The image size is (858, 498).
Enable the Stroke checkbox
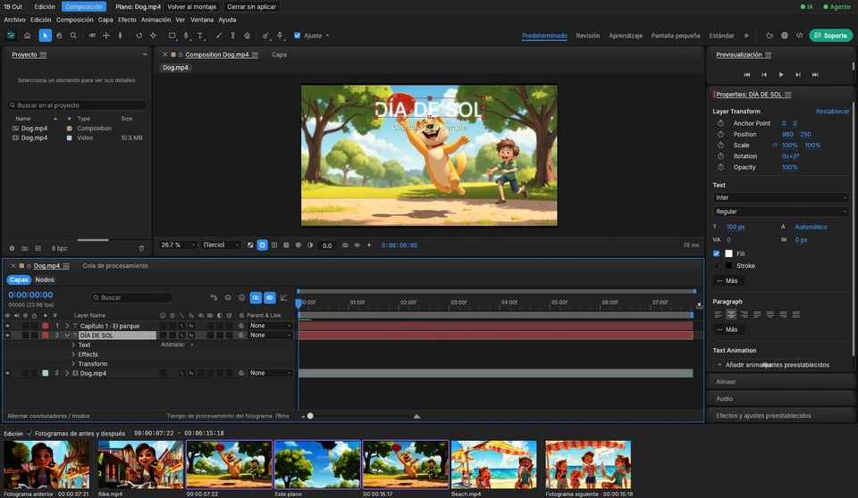[x=716, y=266]
